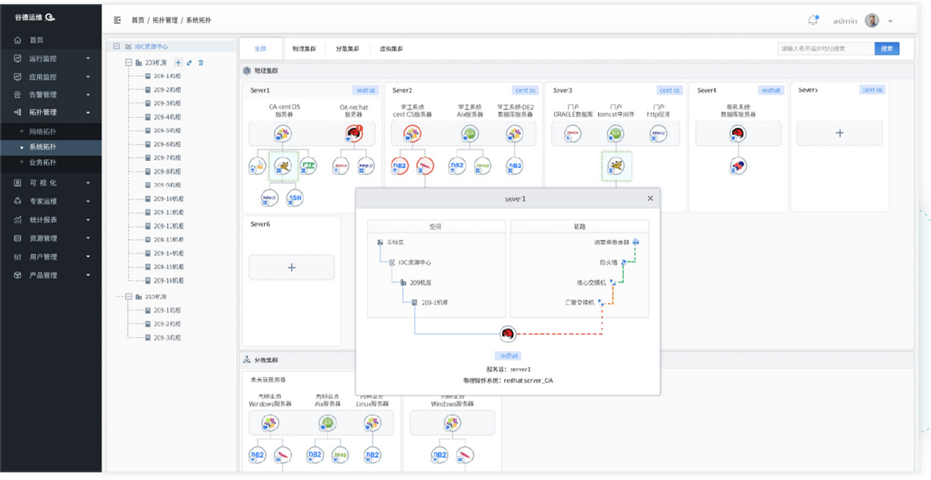Select OA-cent OS server icon in Sever1

[x=282, y=134]
